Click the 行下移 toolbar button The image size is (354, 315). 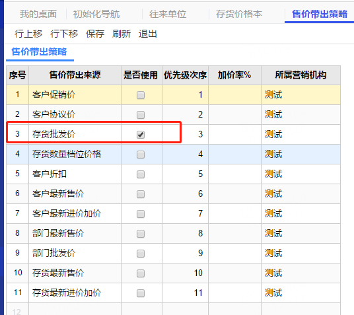coord(64,34)
